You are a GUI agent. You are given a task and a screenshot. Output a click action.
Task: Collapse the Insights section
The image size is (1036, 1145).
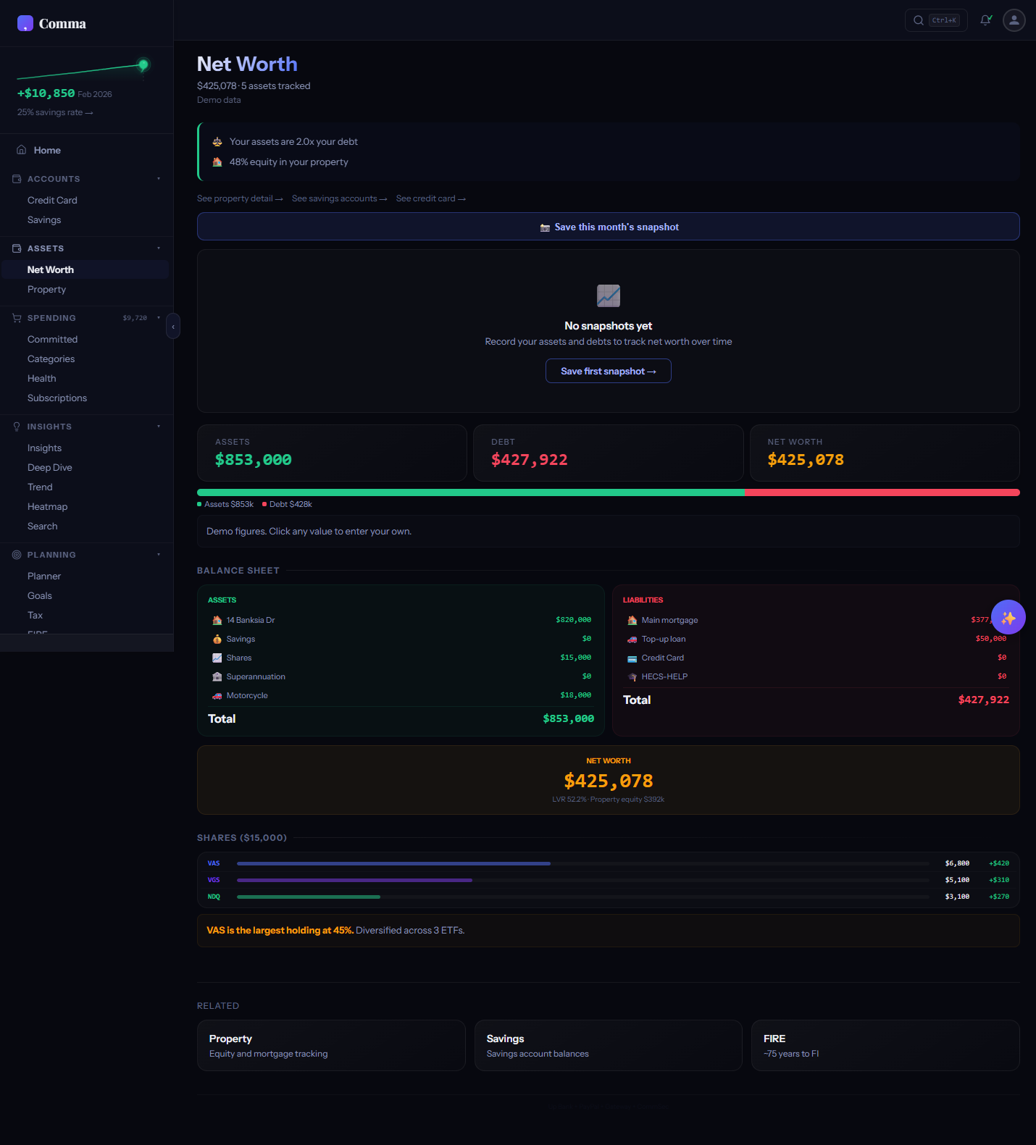(159, 427)
